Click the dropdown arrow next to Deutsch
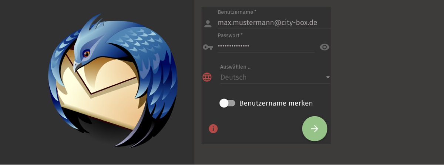This screenshot has height=165, width=444. 327,77
